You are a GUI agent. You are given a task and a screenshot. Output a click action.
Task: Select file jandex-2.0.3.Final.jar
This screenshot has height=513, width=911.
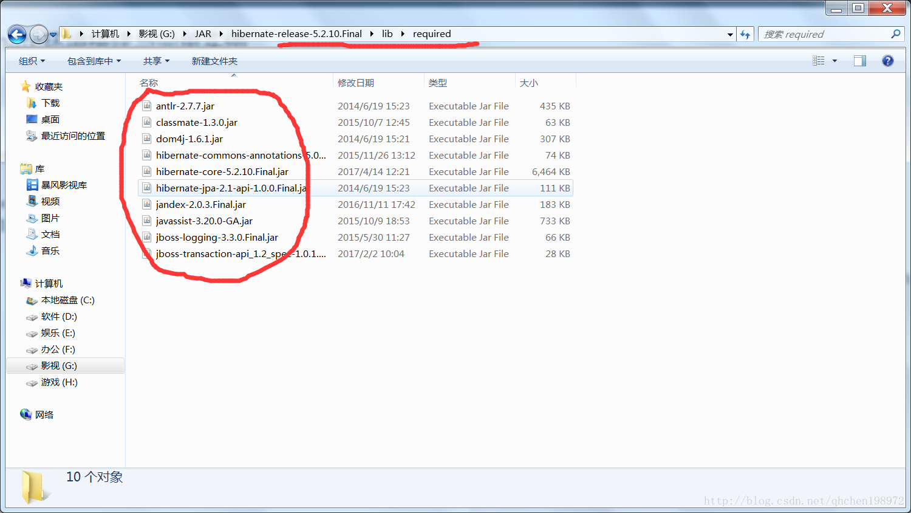tap(201, 204)
